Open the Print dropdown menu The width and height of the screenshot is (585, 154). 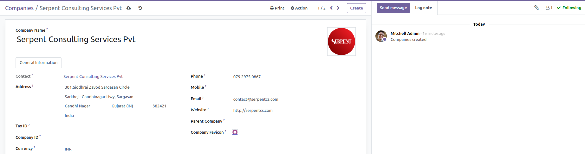[x=277, y=8]
